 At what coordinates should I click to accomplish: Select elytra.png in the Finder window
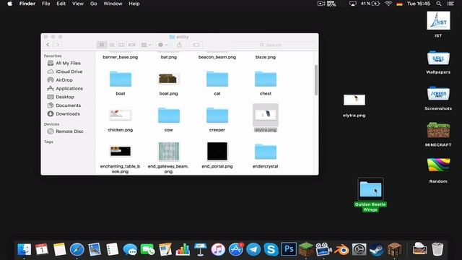(266, 115)
